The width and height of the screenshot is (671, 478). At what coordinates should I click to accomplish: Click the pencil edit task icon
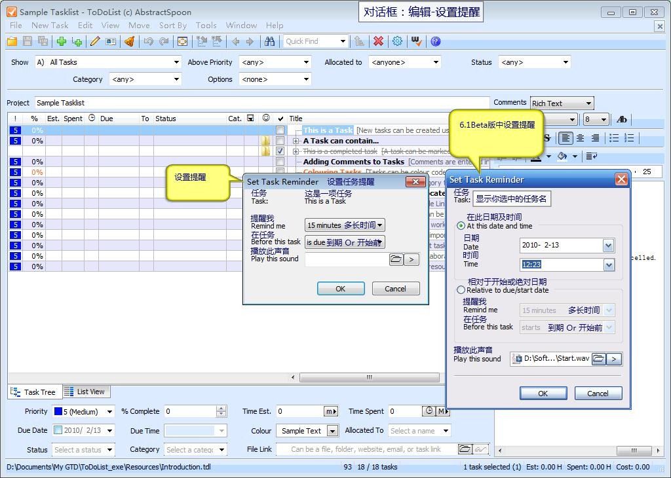95,41
